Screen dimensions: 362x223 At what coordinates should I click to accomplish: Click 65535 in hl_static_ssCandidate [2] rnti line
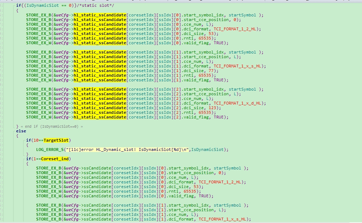(x=205, y=112)
